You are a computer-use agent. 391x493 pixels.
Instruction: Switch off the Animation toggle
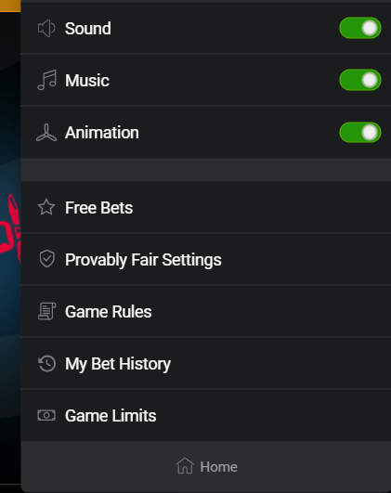click(360, 133)
